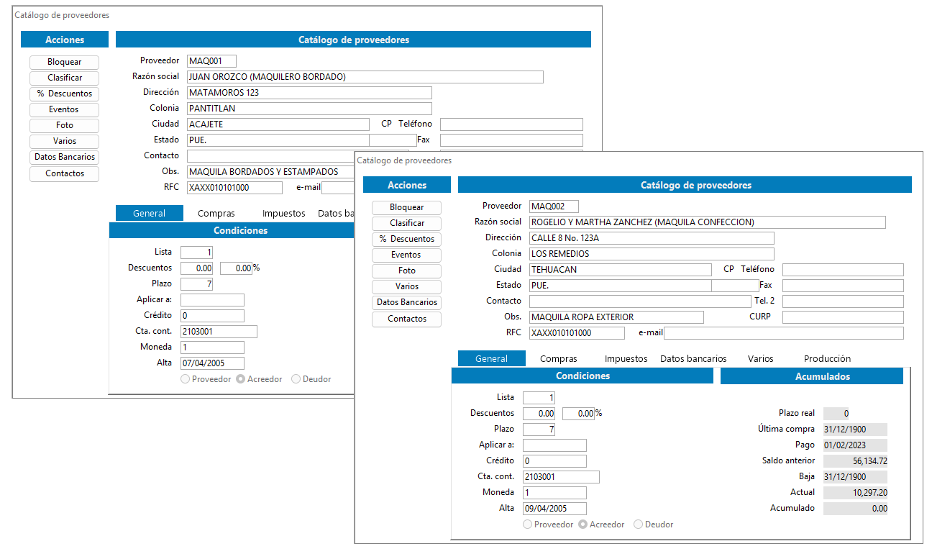Click Clasificar button in MAQ002 window

coord(406,223)
